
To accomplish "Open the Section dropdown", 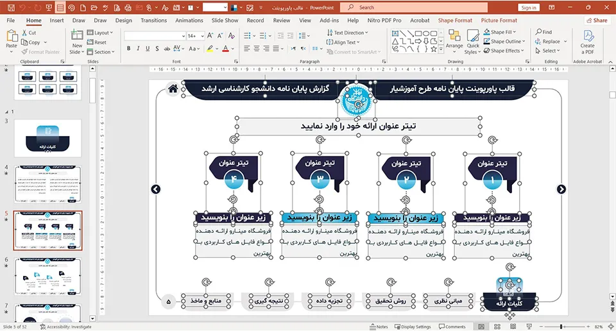I will click(x=101, y=52).
